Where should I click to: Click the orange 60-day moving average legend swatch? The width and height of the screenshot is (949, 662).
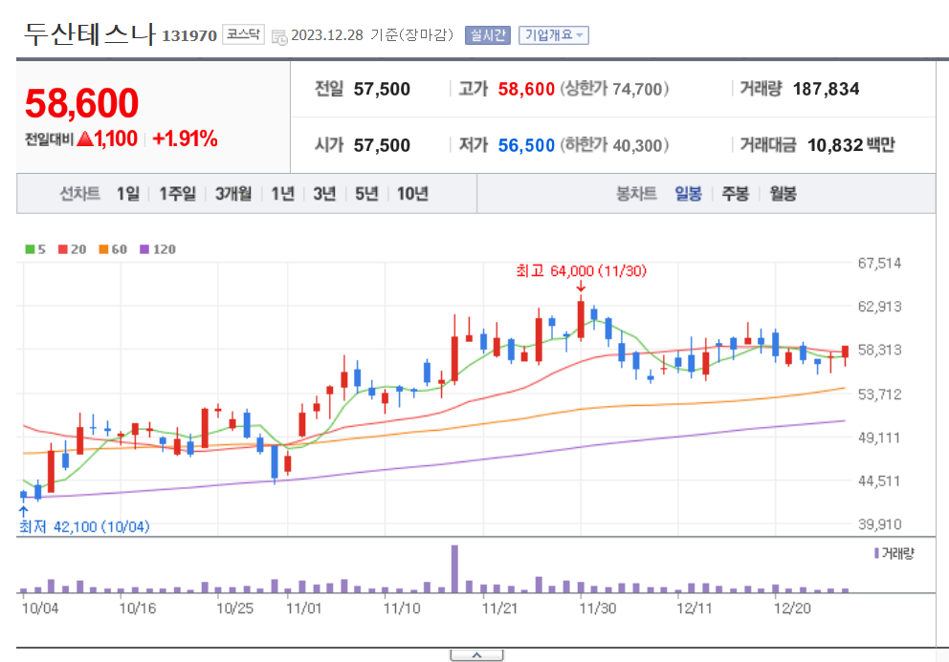(x=103, y=249)
